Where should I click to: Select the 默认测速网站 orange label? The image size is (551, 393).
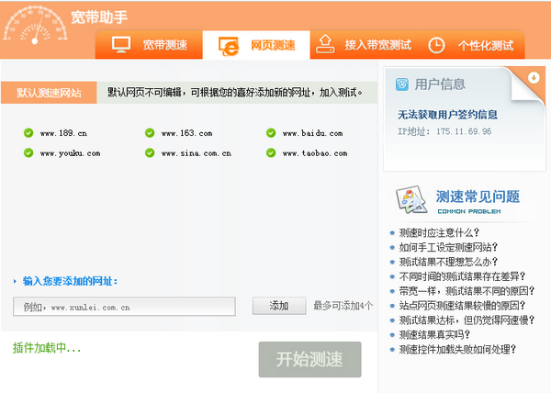(x=49, y=93)
